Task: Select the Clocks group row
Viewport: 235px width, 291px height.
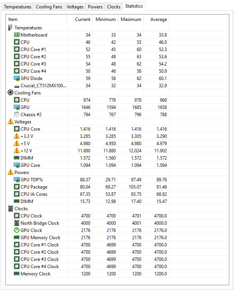Action: click(21, 209)
